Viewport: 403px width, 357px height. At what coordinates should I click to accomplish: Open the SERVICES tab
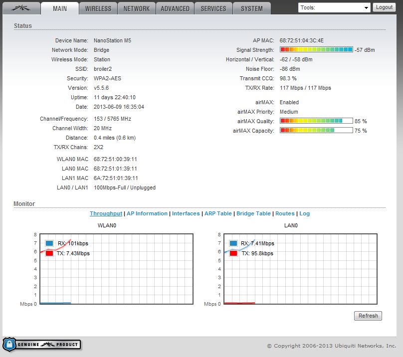(x=213, y=8)
